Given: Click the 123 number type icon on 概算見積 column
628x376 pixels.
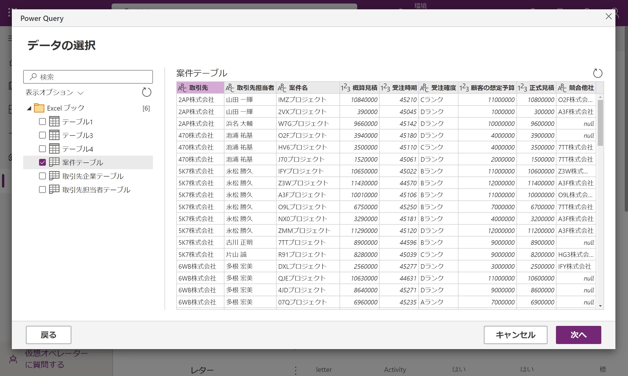Looking at the screenshot, I should [x=346, y=87].
